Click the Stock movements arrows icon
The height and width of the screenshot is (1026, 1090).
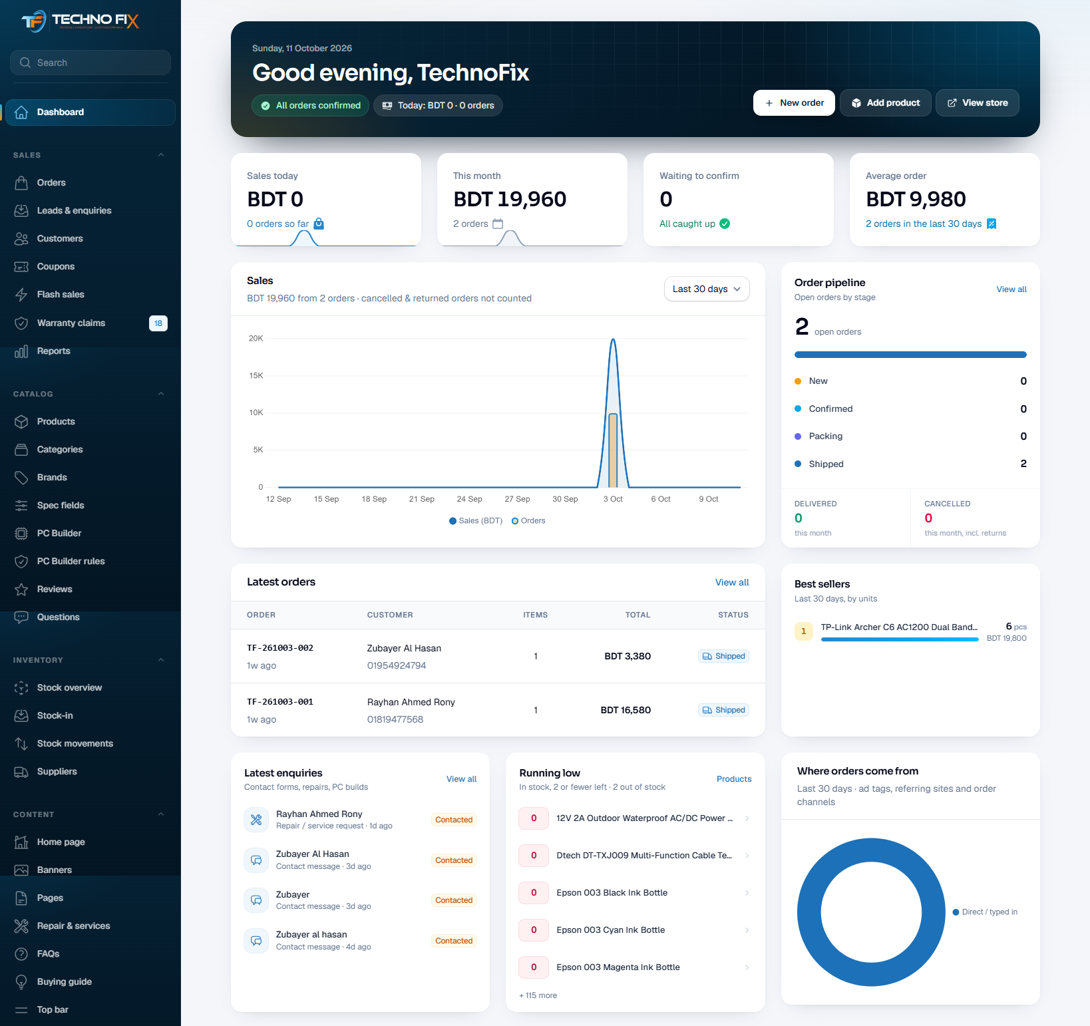[21, 744]
